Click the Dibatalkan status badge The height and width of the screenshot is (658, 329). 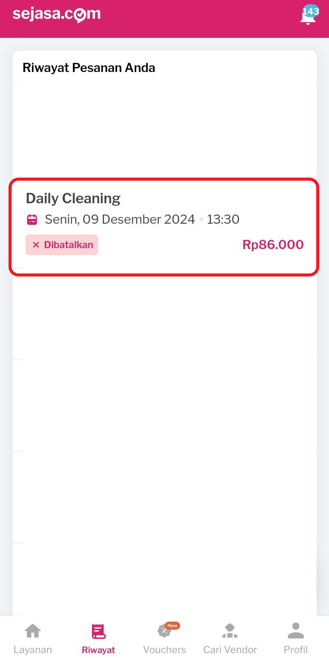62,245
